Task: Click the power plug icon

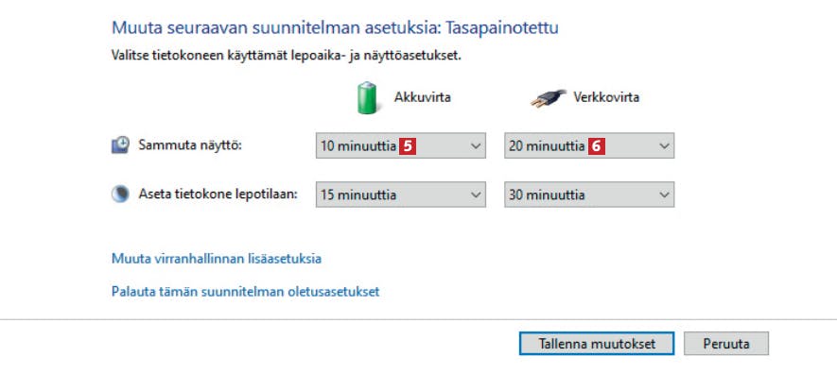Action: [549, 98]
